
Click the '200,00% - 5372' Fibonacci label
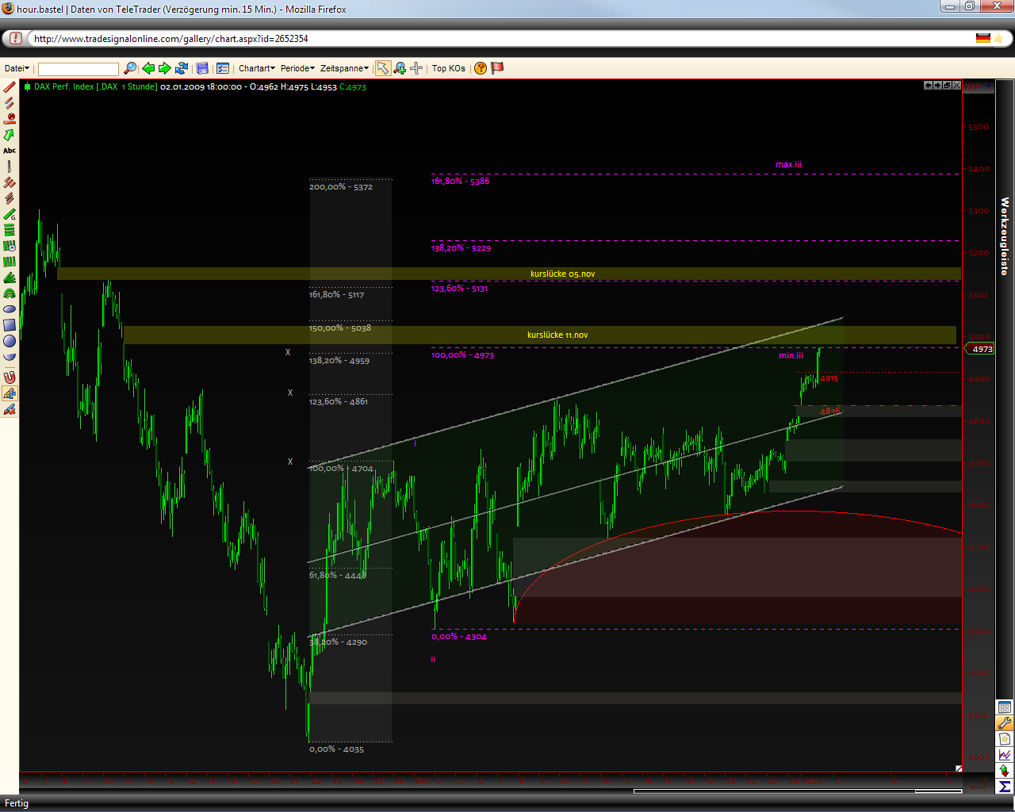[x=340, y=186]
